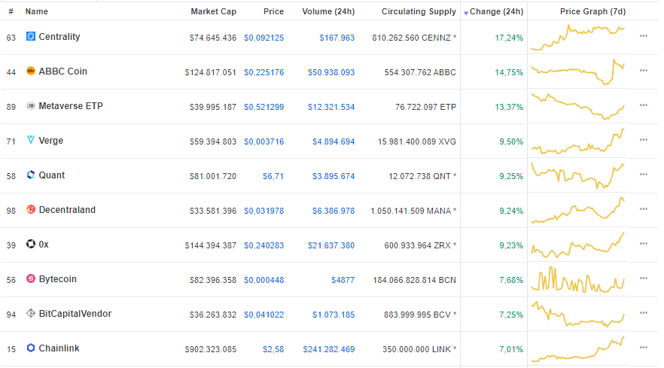Sort by the Market Cap column header

(x=214, y=11)
